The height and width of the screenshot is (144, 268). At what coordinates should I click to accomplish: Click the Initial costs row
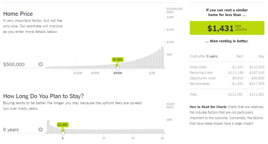[x=227, y=67]
